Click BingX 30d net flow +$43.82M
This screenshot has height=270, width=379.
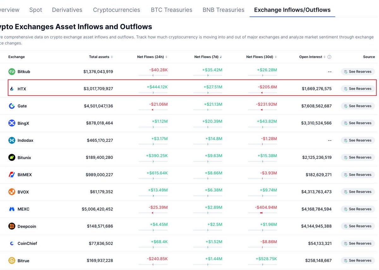(267, 121)
